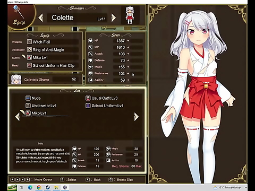Click the Defense shield icon in Stats

click(x=90, y=60)
